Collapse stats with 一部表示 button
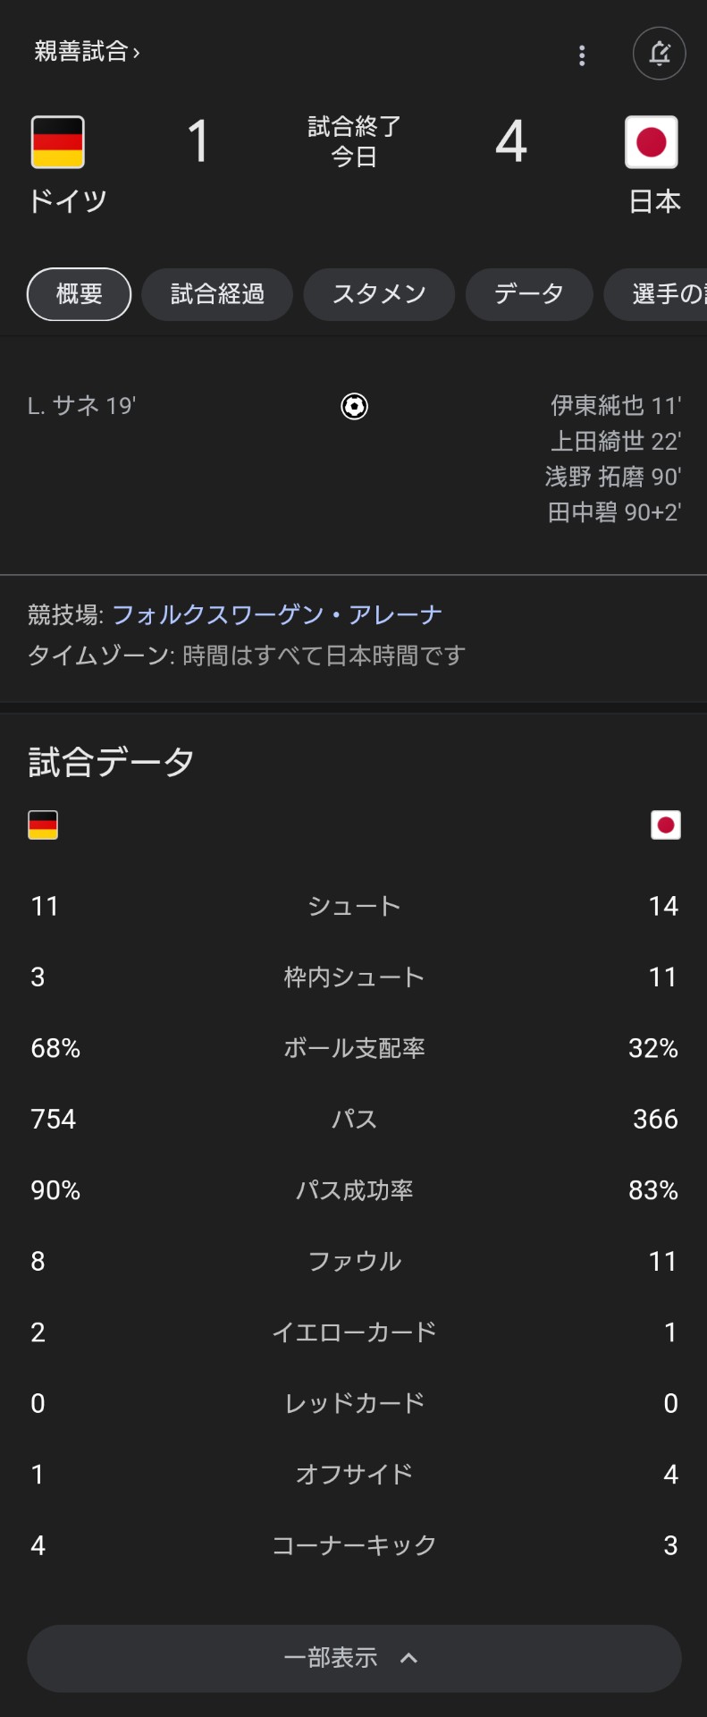This screenshot has width=707, height=1717. point(354,1658)
